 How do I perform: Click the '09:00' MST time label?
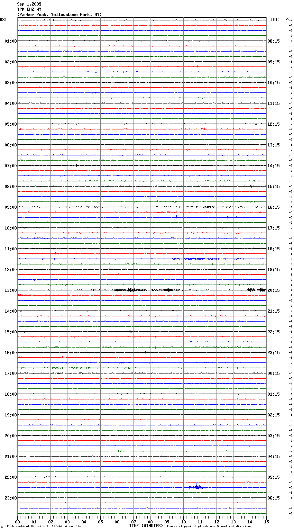tap(11, 207)
